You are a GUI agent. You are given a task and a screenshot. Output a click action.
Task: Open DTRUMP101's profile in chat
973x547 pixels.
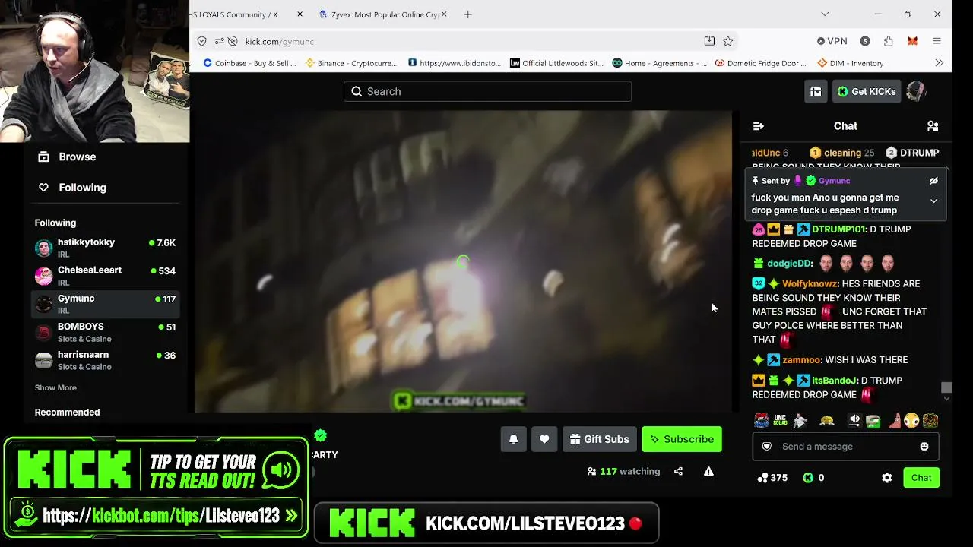tap(839, 229)
